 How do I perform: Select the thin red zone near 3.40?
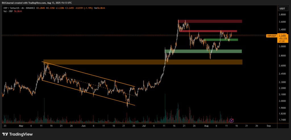tap(209, 31)
